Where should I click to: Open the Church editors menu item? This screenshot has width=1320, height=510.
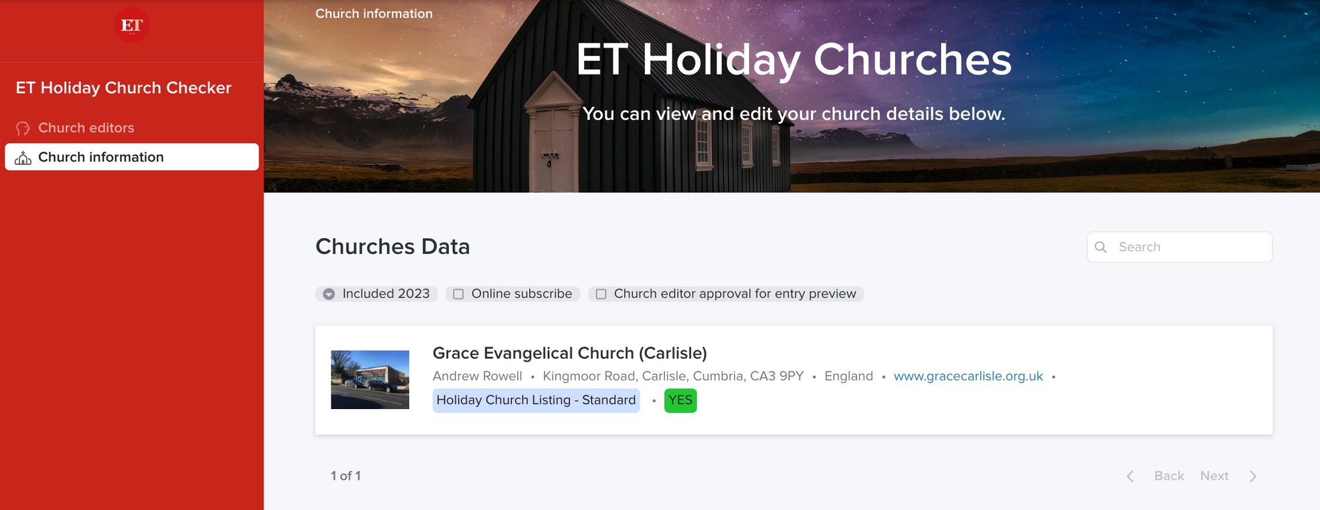point(86,128)
